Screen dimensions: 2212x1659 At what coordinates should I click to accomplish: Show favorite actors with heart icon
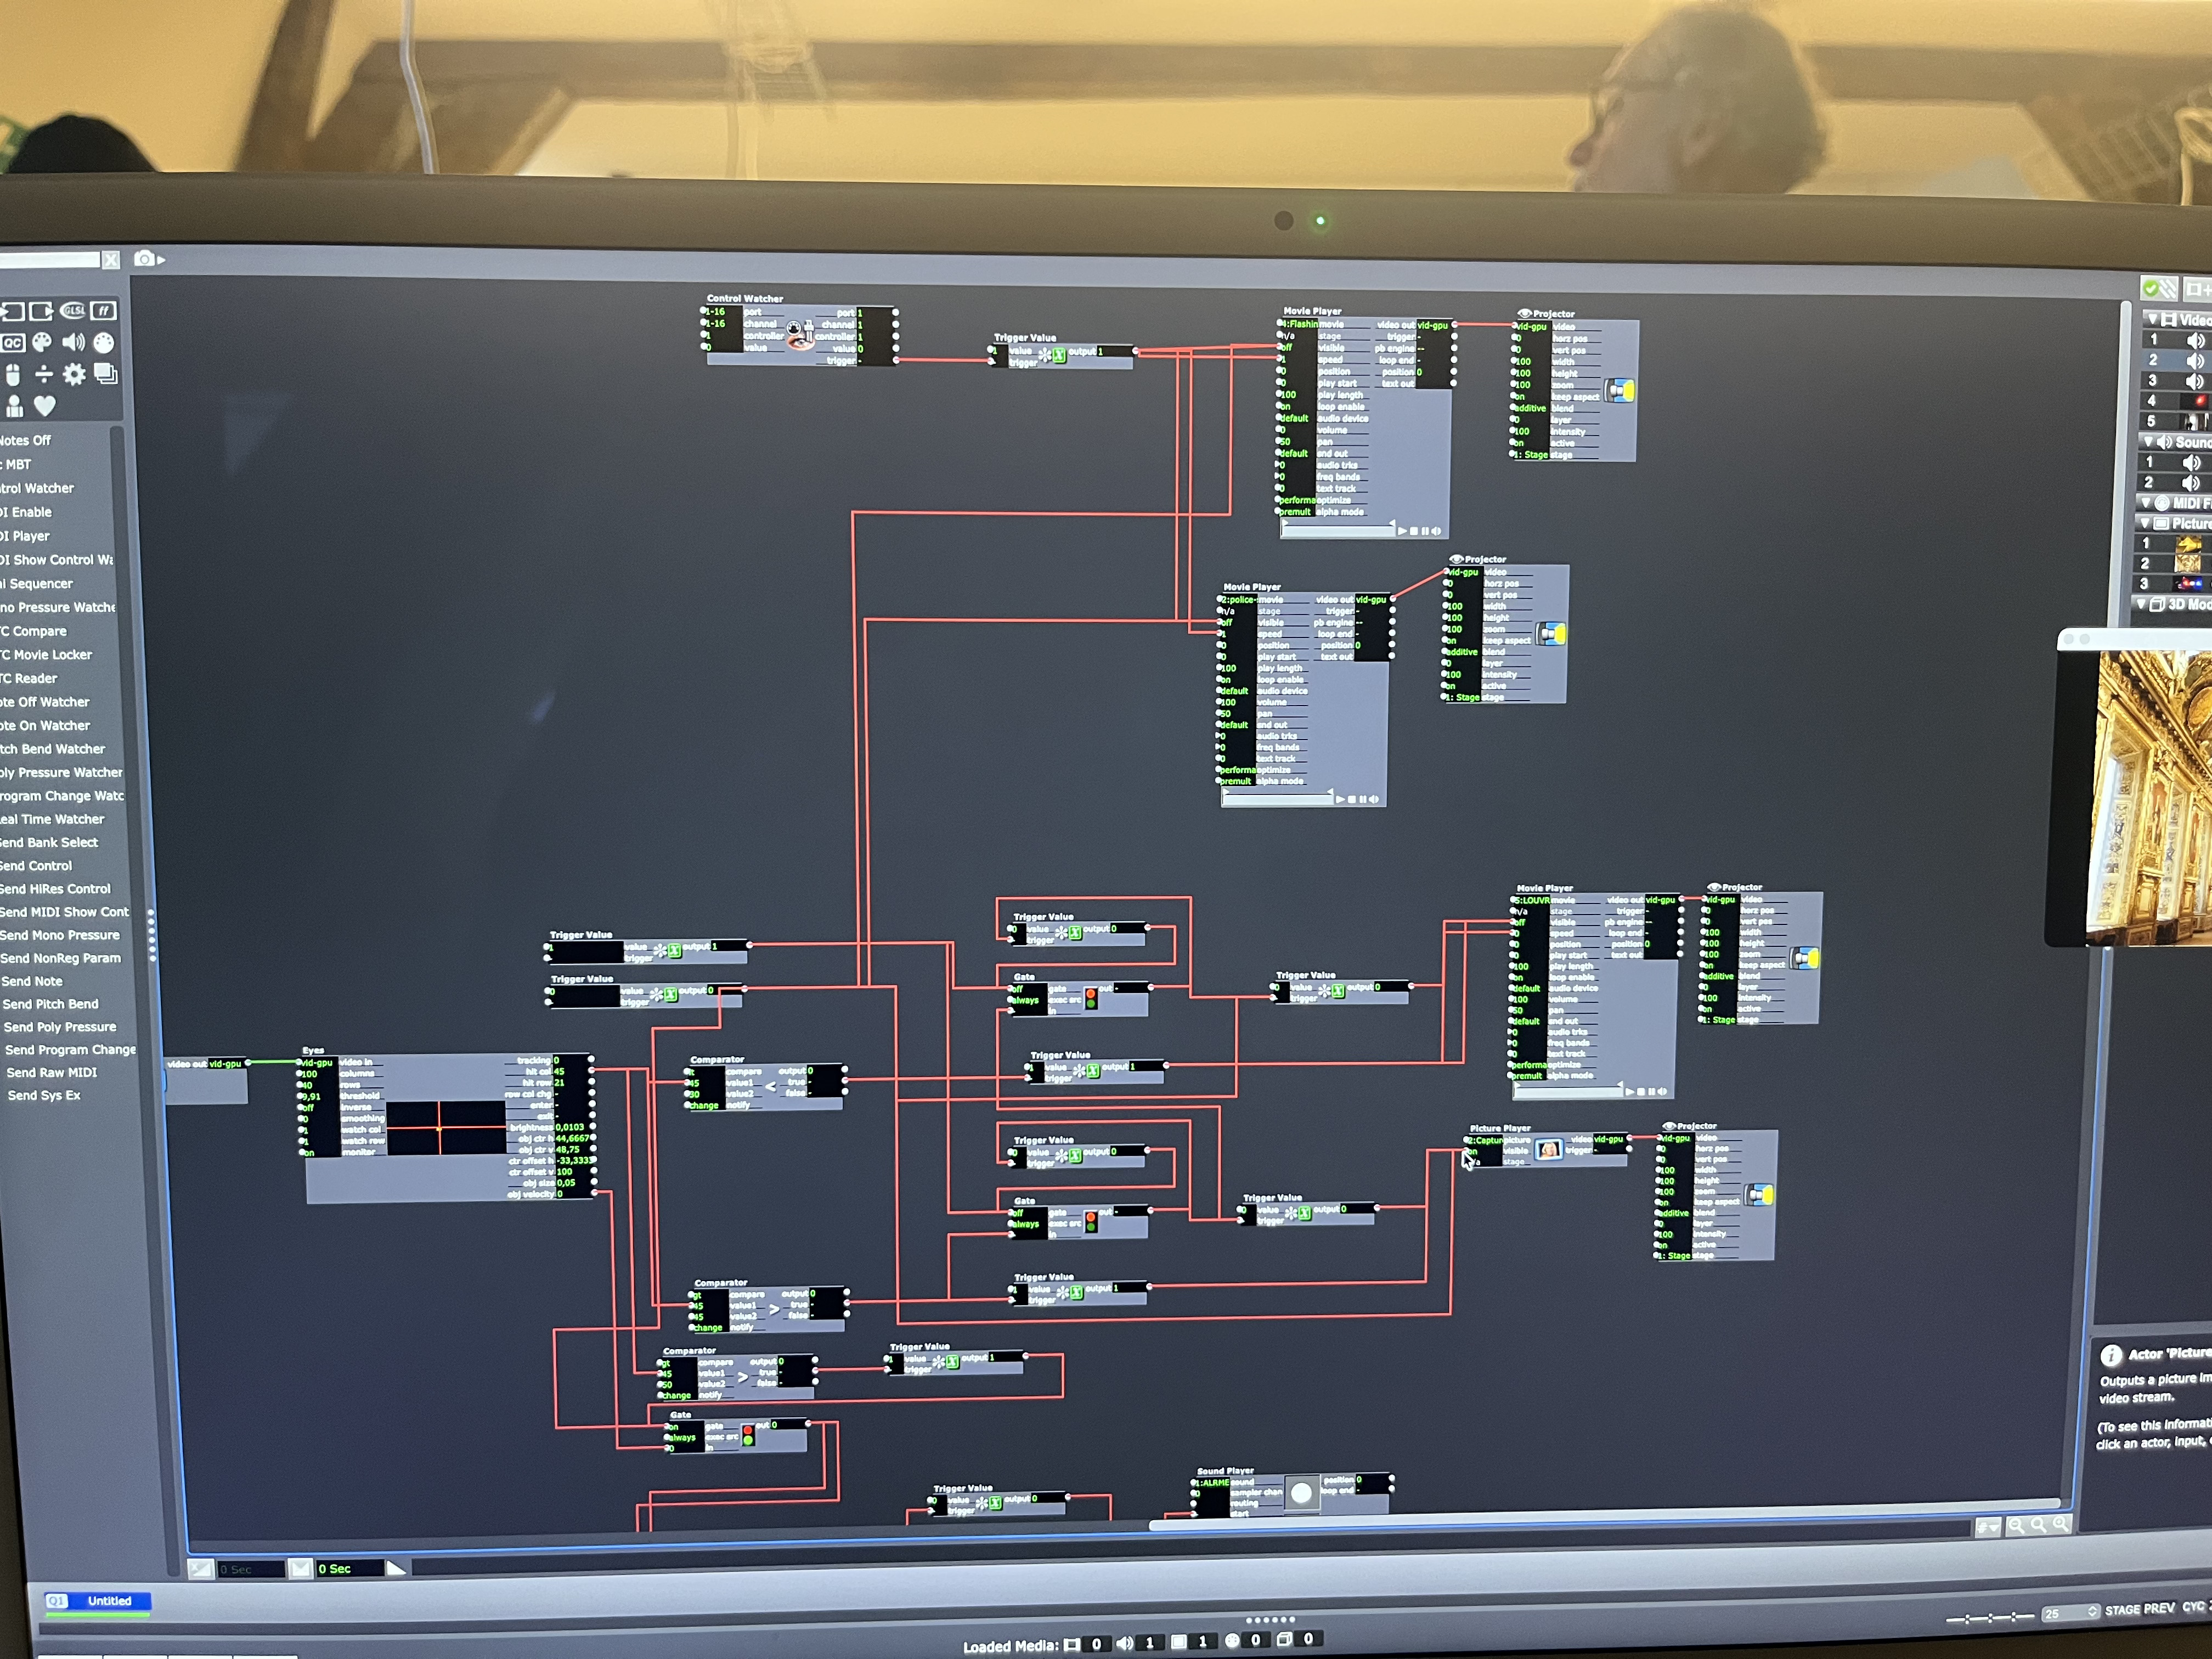(x=45, y=406)
